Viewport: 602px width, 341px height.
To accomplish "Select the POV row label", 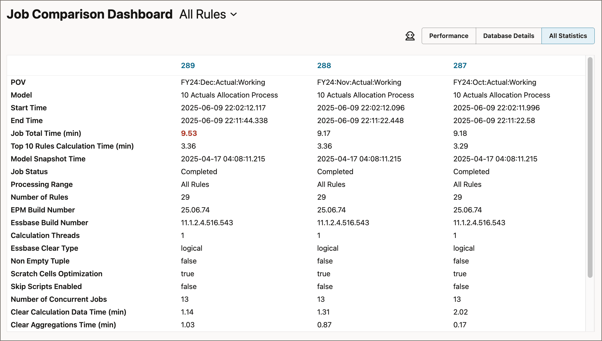I will tap(18, 82).
